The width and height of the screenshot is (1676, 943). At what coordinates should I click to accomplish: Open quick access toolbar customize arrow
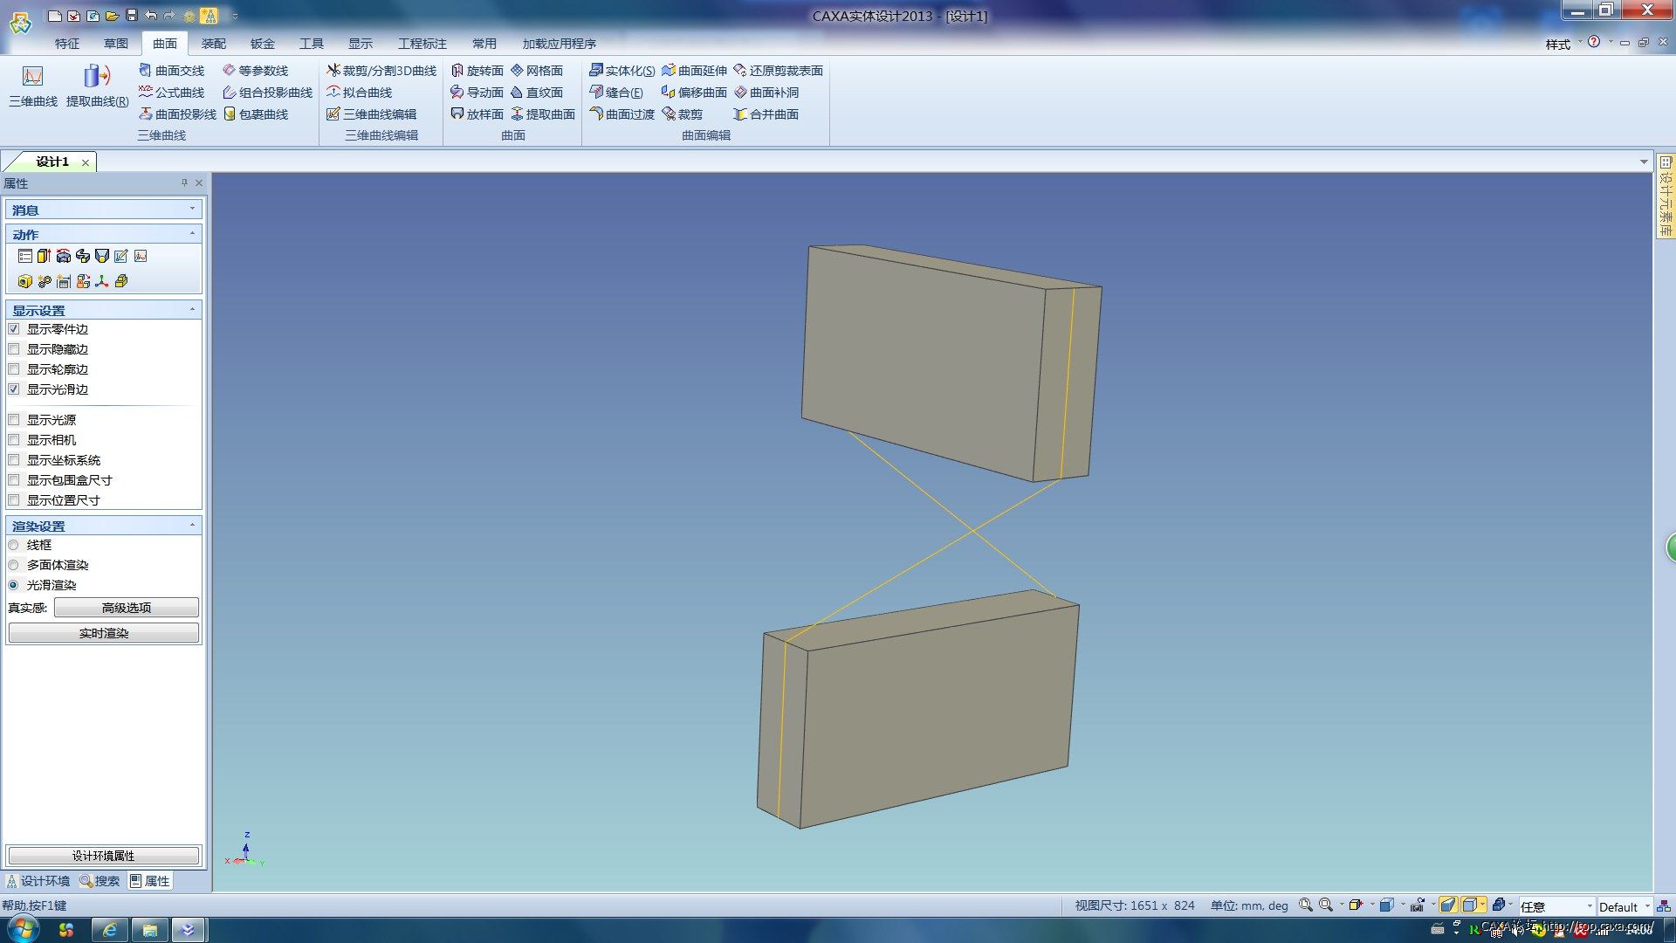pos(235,16)
